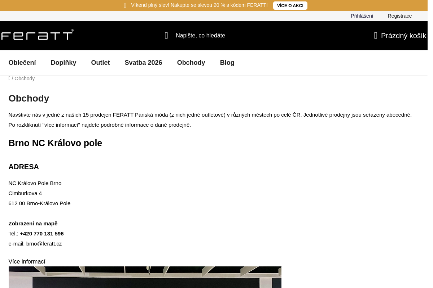The height and width of the screenshot is (288, 433).
Task: Click the FERATT logo
Action: 37,35
